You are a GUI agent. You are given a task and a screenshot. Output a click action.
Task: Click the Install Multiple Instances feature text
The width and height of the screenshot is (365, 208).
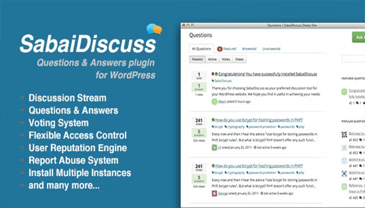coord(80,173)
